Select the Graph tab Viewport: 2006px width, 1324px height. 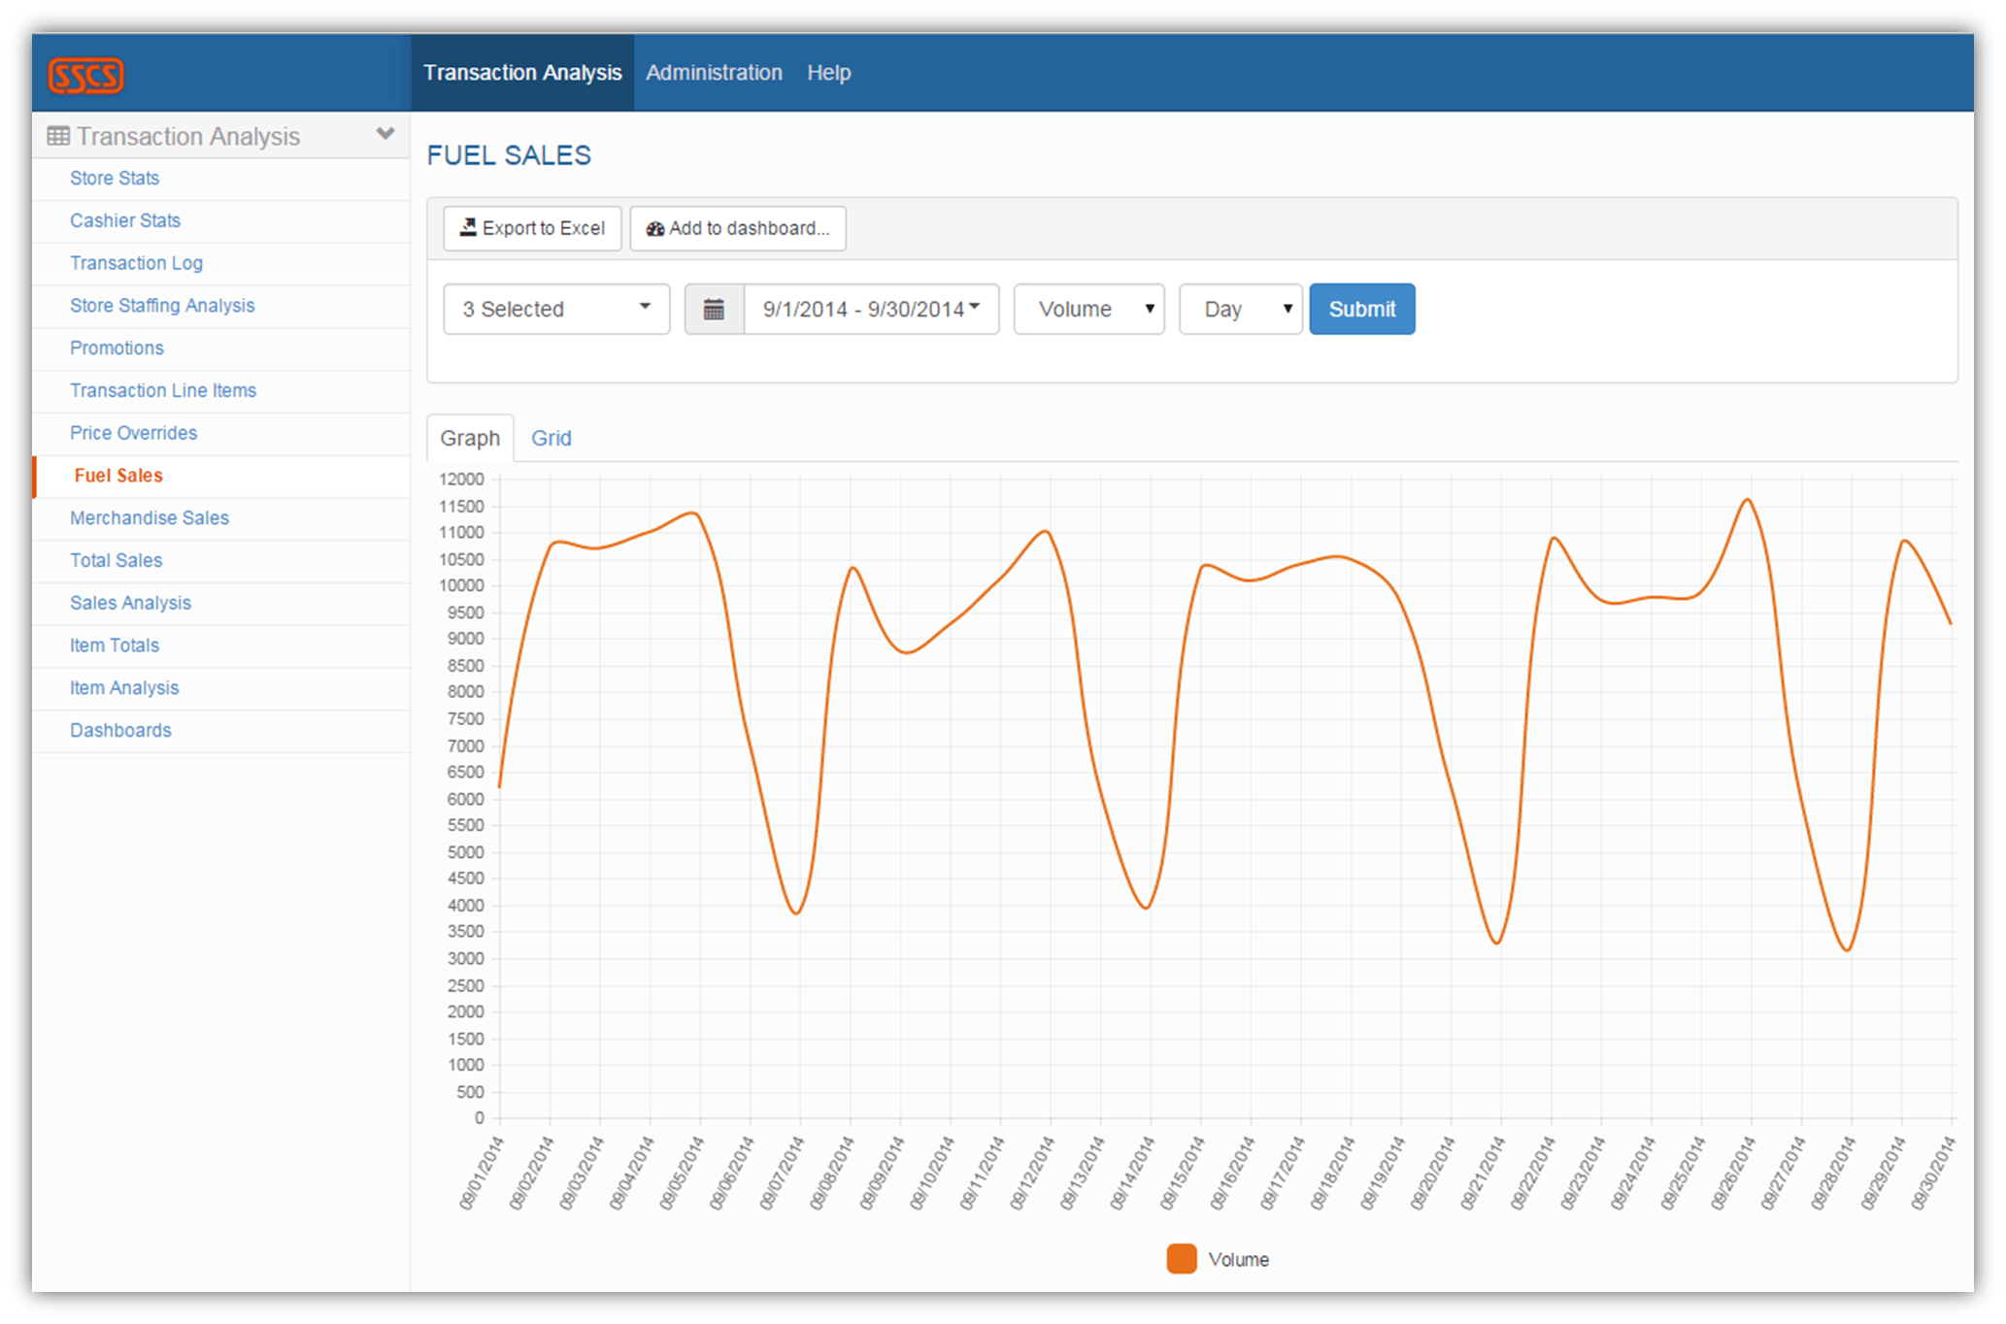click(470, 438)
